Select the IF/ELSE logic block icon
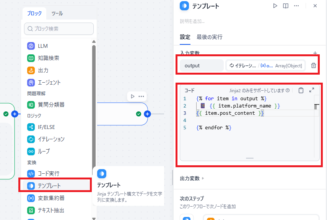The width and height of the screenshot is (327, 220). click(x=31, y=127)
